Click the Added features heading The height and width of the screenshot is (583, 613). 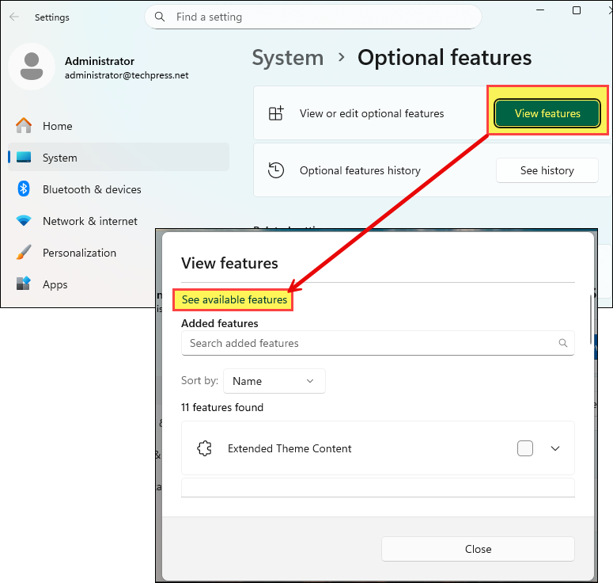coord(220,323)
